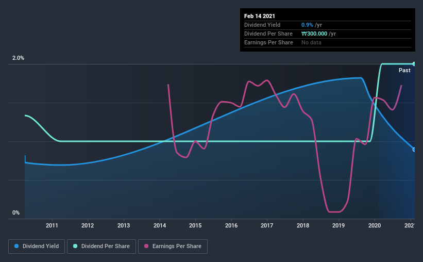
Task: Click the blue Dividend Yield legend dot
Action: click(x=16, y=246)
